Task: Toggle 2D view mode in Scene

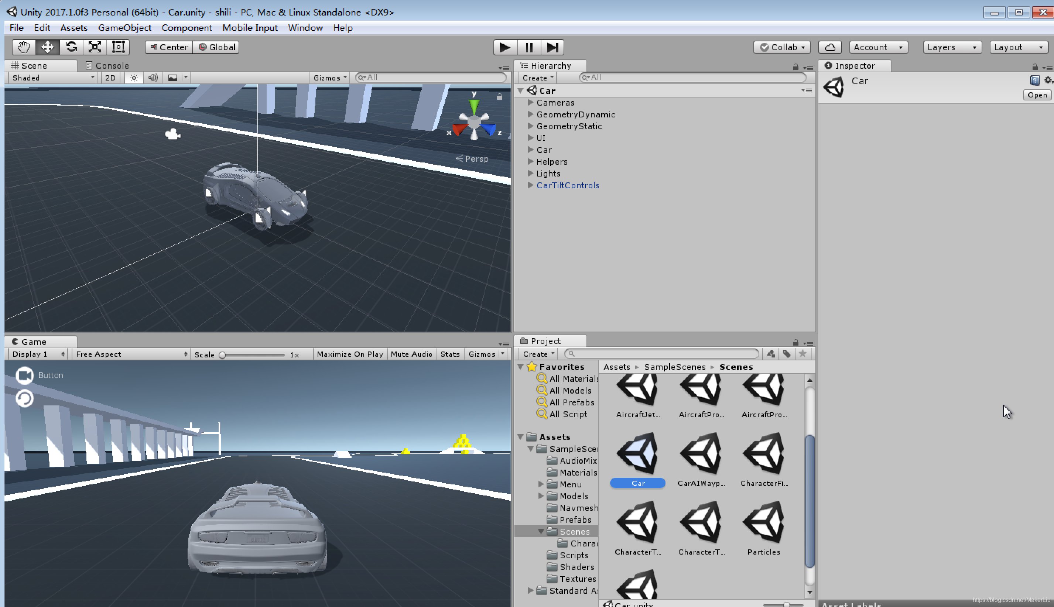Action: pyautogui.click(x=110, y=78)
